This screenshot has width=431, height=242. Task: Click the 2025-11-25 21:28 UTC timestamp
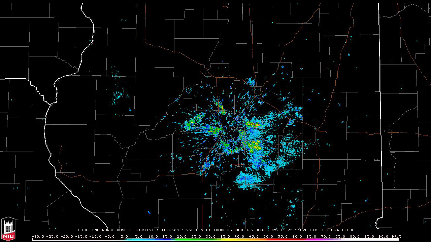[x=292, y=230]
